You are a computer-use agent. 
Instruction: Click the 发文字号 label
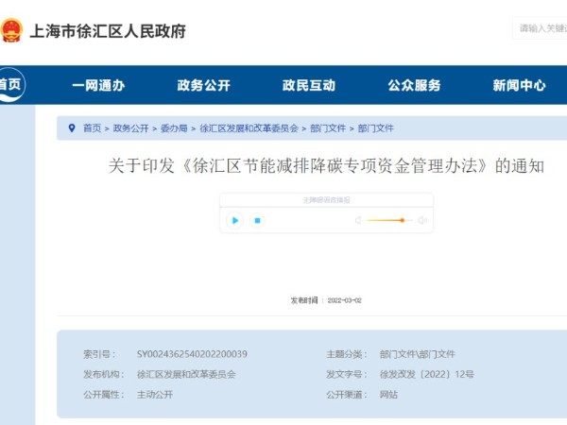click(x=347, y=374)
